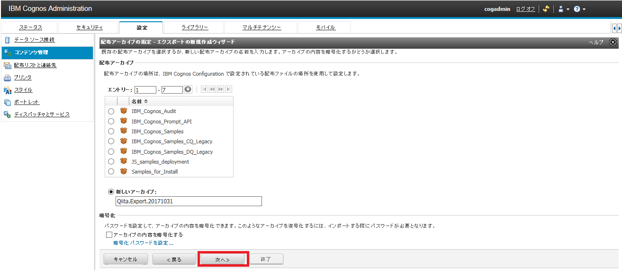Viewport: 622px width, 270px height.
Task: Click the package icon of JS_samples_deployment
Action: 124,161
